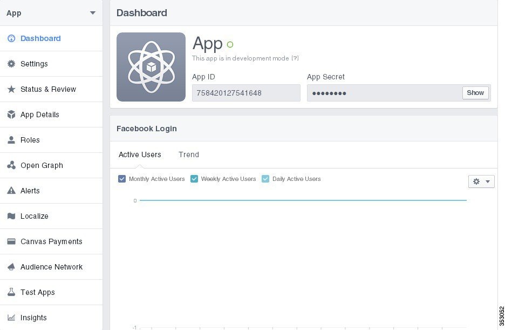Toggle the Weekly Active Users checkbox
505x330 pixels.
(x=194, y=179)
